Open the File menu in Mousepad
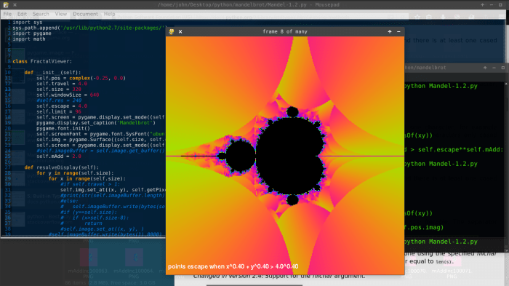 pyautogui.click(x=7, y=14)
